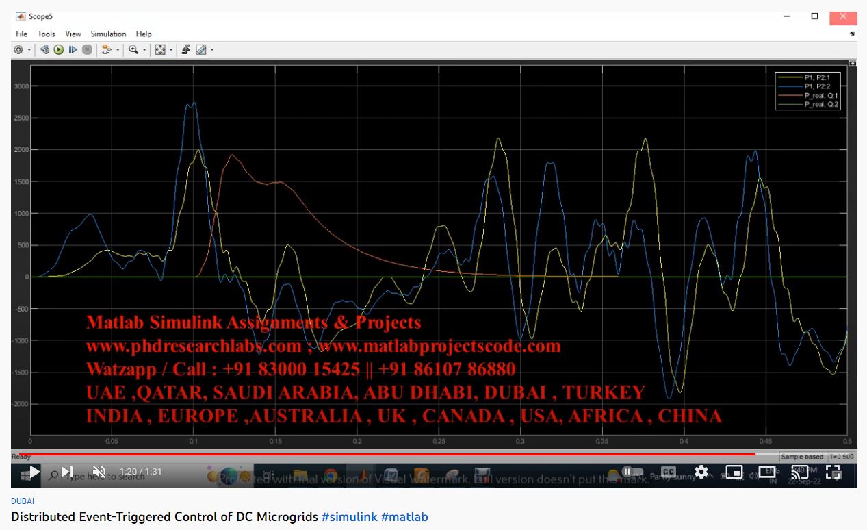This screenshot has height=530, width=867.
Task: Open the Help menu
Action: [x=144, y=34]
